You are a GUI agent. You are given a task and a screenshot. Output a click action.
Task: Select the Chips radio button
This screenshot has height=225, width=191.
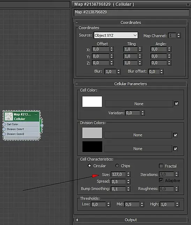pyautogui.click(x=117, y=165)
